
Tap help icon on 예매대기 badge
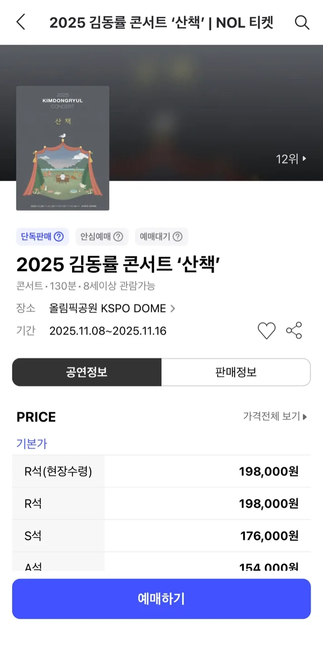[x=178, y=237]
